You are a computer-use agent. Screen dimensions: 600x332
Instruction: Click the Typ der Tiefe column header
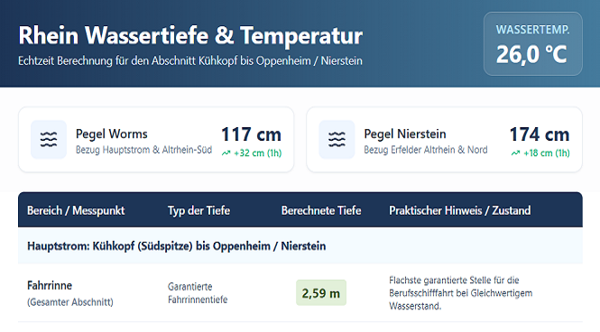[199, 210]
